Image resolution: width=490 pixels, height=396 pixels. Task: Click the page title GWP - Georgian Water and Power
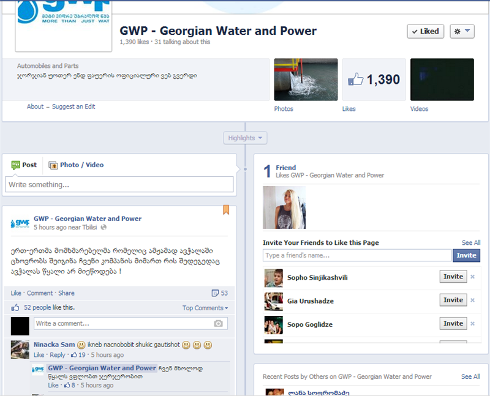point(218,31)
